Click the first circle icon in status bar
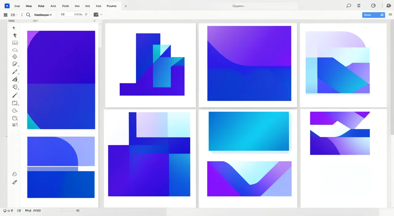The width and height of the screenshot is (394, 216). click(5, 211)
